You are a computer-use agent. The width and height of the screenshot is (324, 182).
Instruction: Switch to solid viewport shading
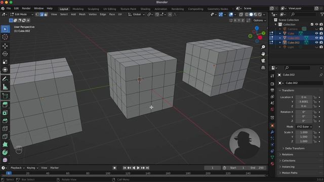point(251,15)
